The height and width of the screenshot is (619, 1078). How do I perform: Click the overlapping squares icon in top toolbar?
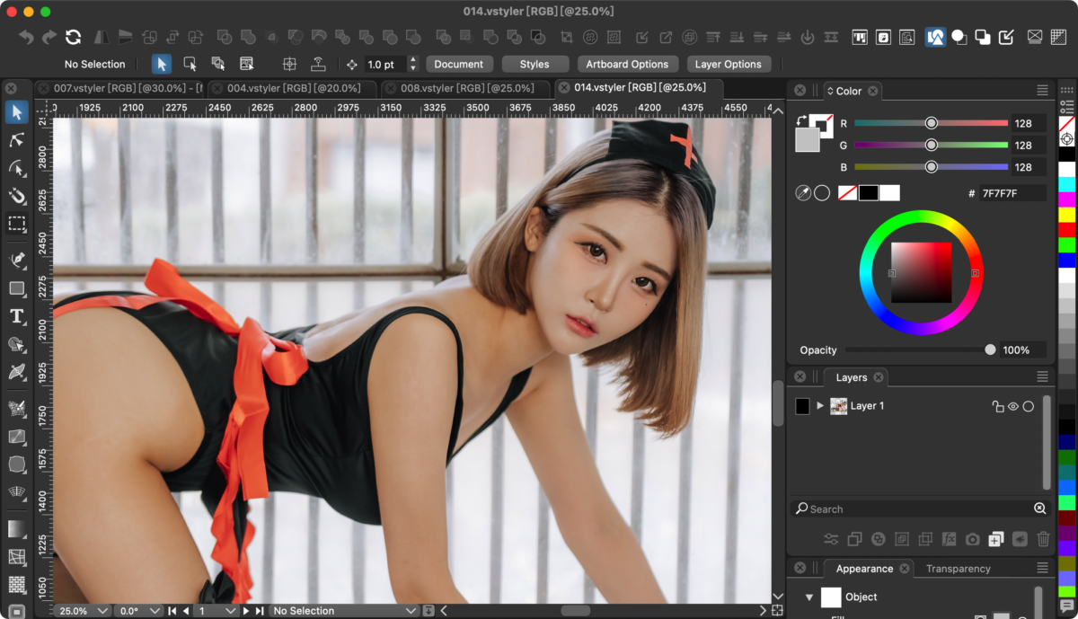pos(983,37)
